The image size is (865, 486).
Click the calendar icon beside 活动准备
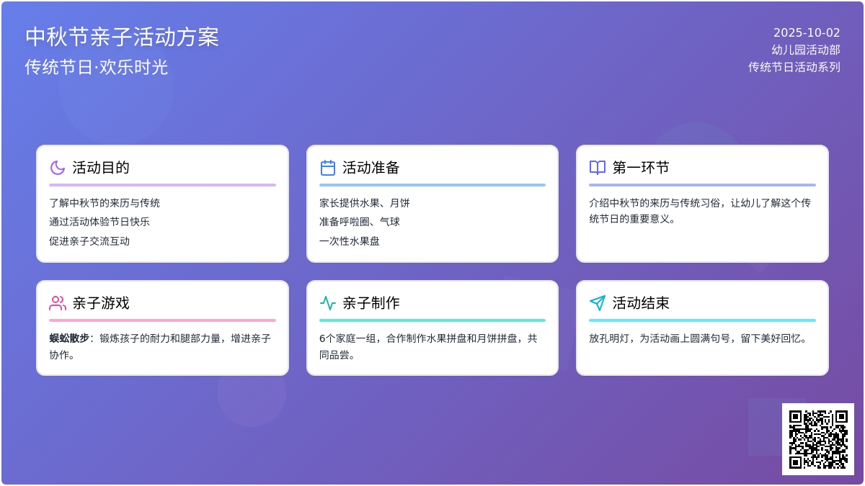coord(328,168)
